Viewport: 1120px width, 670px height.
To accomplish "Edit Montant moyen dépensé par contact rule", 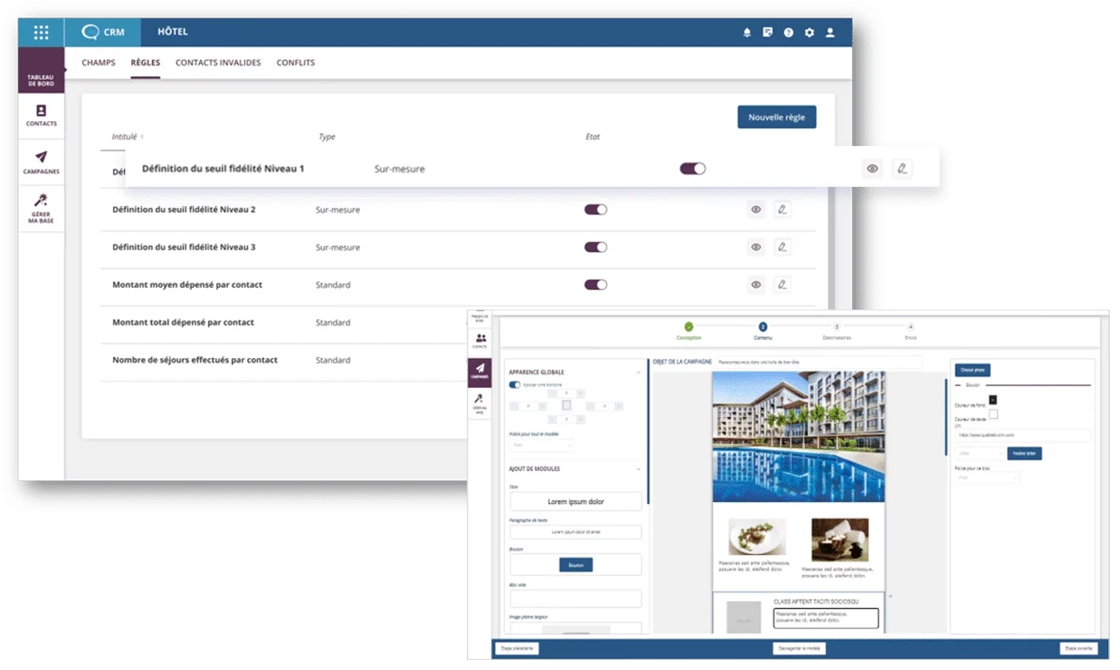I will [782, 285].
